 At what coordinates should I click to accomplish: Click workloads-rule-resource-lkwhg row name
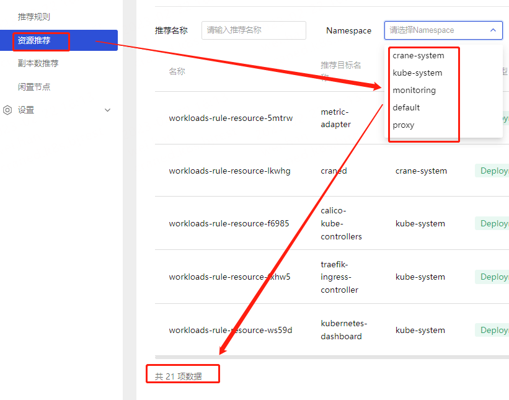coord(229,171)
